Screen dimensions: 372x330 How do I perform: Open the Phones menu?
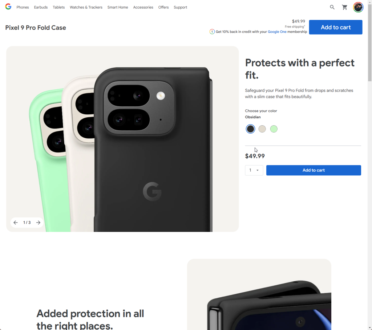(23, 7)
